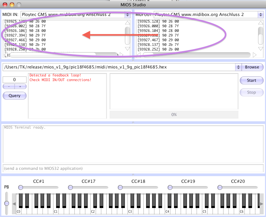The width and height of the screenshot is (266, 217).
Task: Click the CC#18 slider handle
Action: (120, 187)
